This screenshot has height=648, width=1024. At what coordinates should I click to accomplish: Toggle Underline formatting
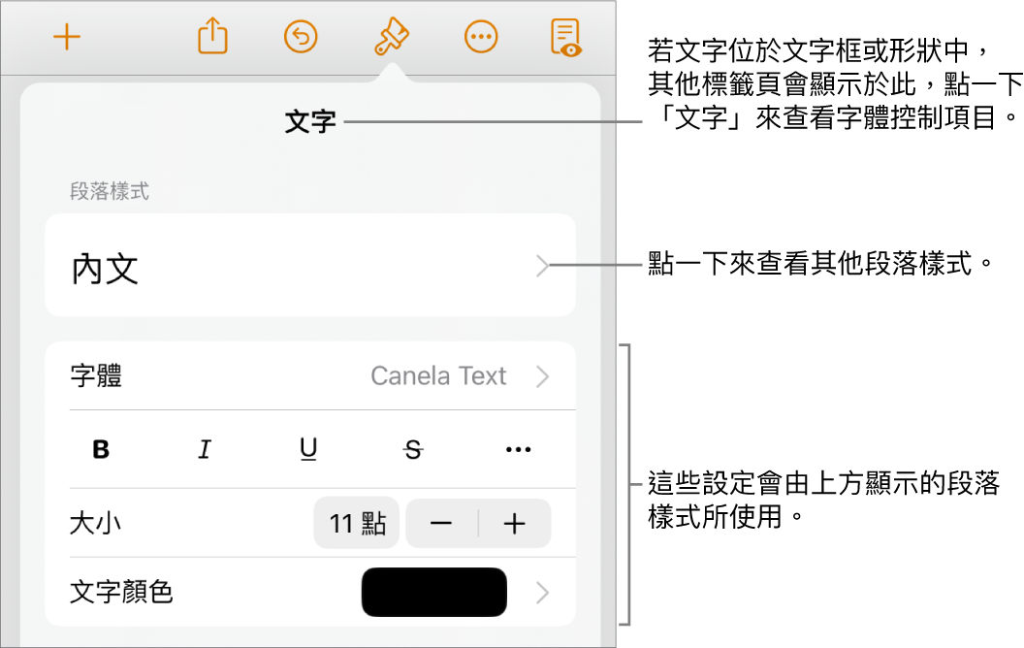(308, 449)
